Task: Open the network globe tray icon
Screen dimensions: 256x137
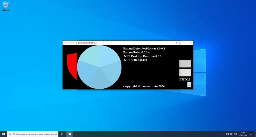Action: click(228, 134)
